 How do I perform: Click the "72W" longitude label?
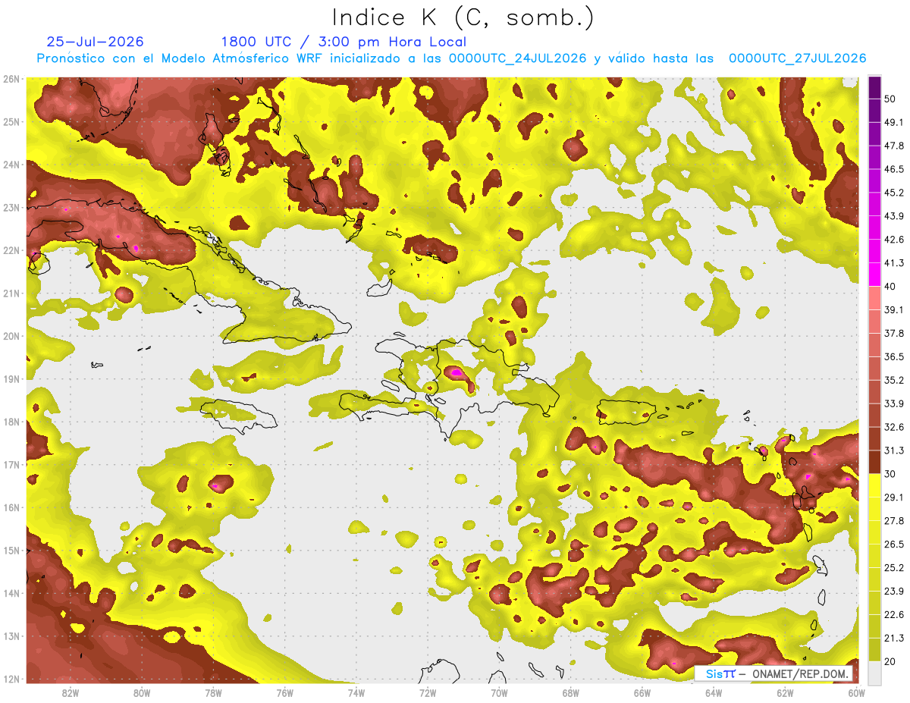(428, 692)
